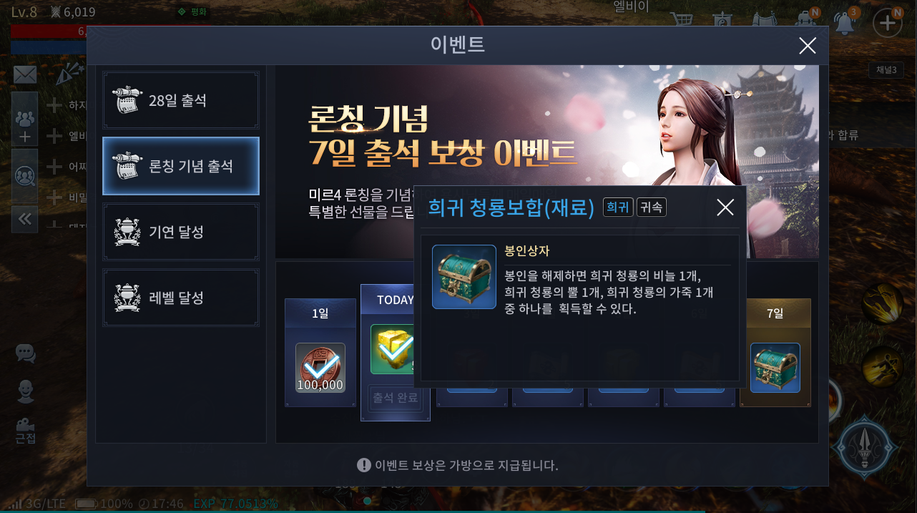Toggle the 평화 mode indicator
The height and width of the screenshot is (513, 917).
point(192,11)
